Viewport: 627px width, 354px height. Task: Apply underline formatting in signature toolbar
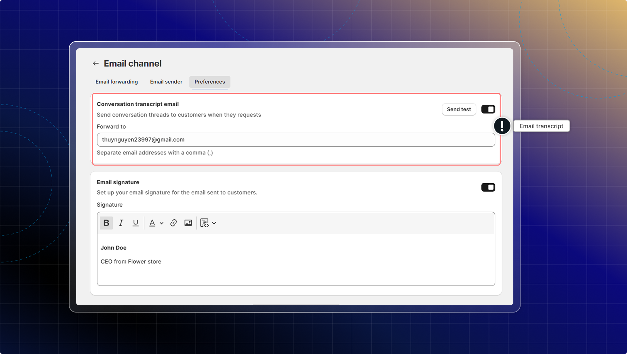click(x=136, y=223)
